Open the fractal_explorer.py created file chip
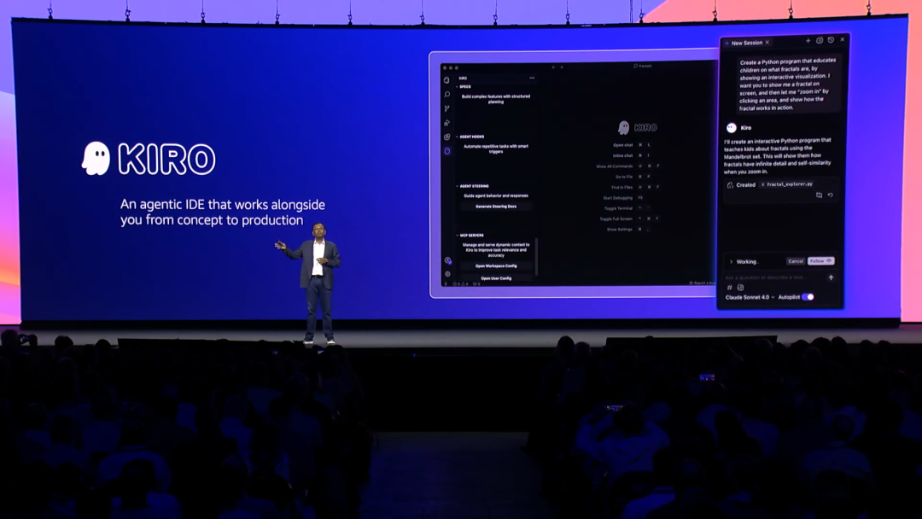922x519 pixels. pos(787,184)
